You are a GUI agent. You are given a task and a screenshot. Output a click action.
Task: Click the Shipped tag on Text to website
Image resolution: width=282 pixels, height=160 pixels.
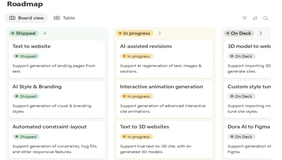coord(26,56)
